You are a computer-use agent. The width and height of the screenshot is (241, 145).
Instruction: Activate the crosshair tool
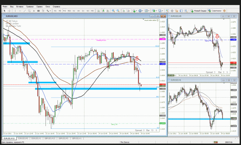tap(9, 11)
